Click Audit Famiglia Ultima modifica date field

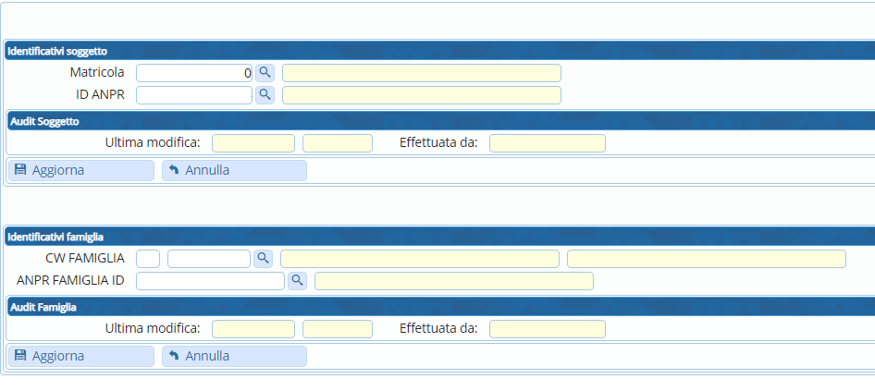tap(253, 329)
